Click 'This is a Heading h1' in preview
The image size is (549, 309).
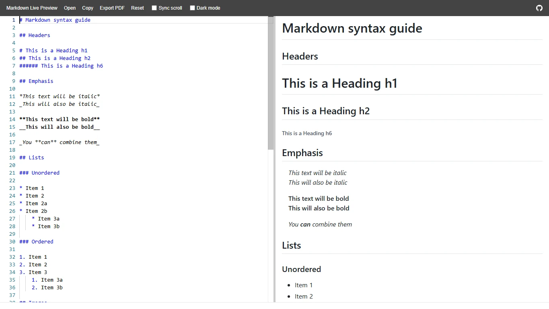point(340,83)
